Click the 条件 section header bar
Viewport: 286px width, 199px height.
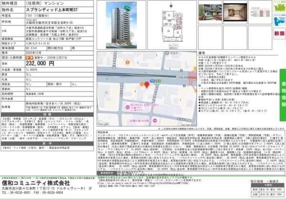pyautogui.click(x=47, y=144)
